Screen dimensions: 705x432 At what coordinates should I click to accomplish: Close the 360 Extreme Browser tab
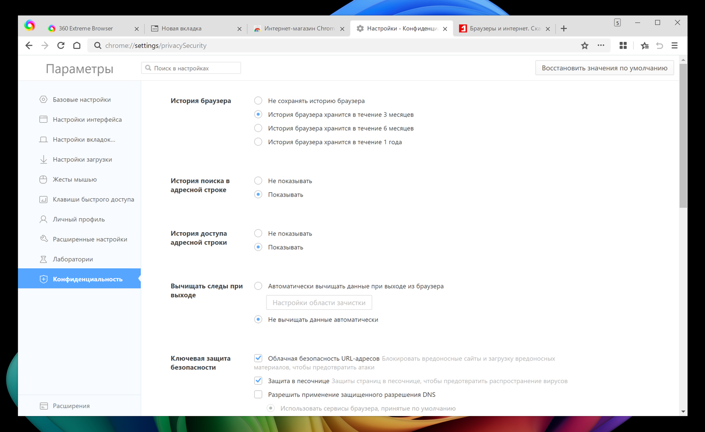pos(137,29)
